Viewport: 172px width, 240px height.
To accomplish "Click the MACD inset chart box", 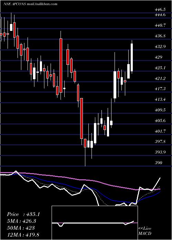I will 95,223.
